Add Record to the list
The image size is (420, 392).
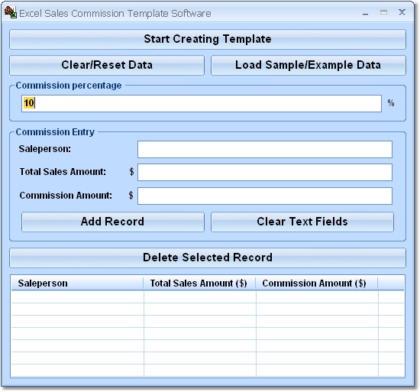(x=113, y=222)
